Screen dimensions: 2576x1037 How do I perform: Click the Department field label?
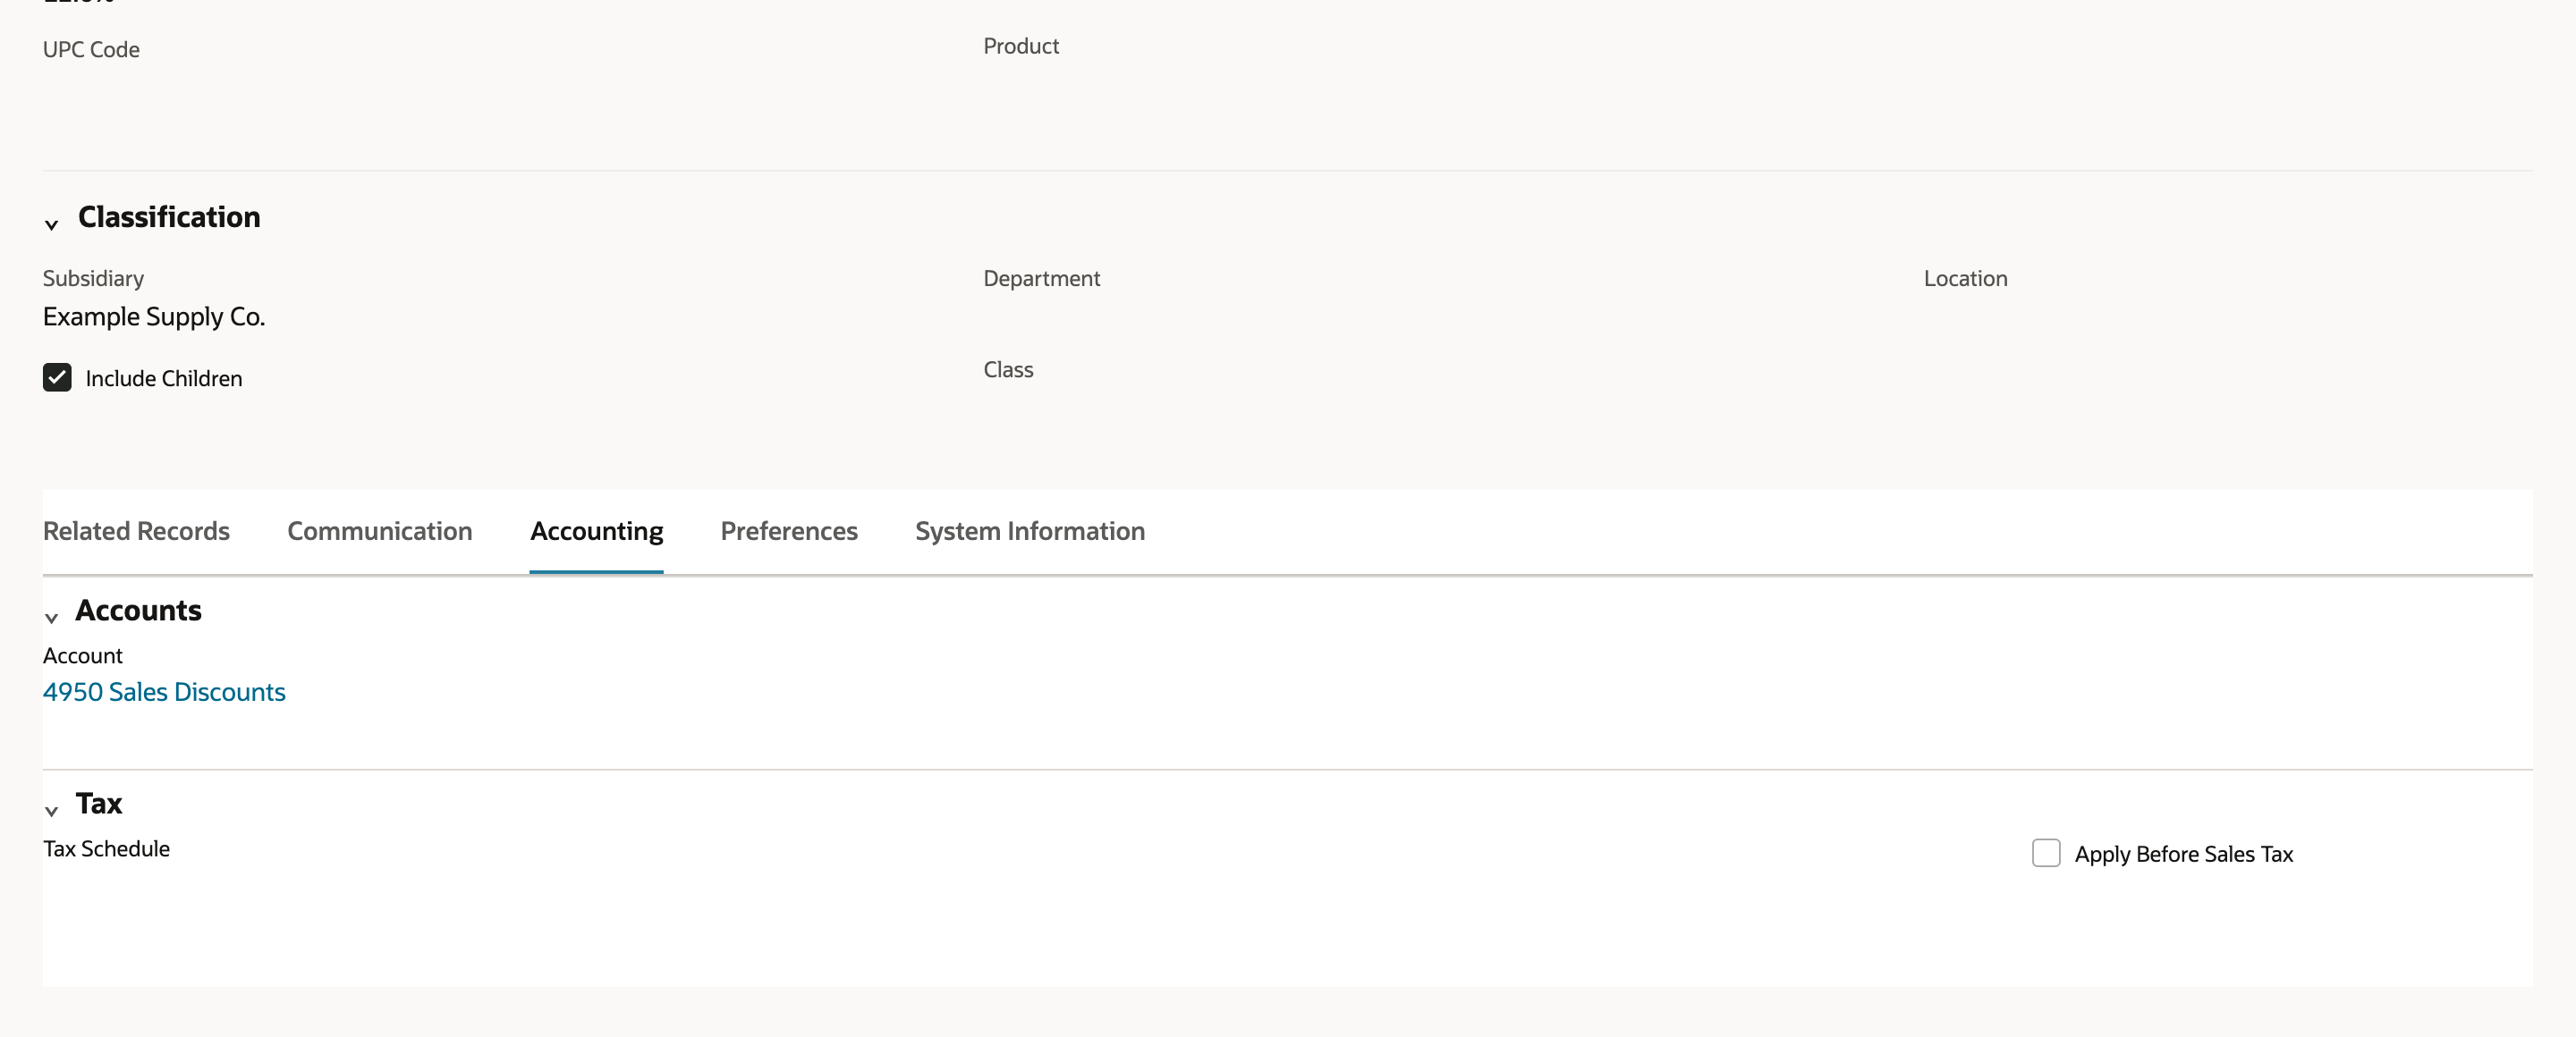[1041, 279]
